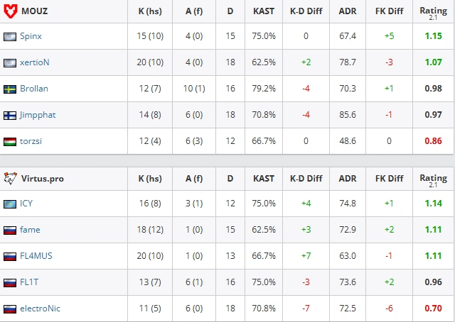
Task: Open the FL4MUS player profile link
Action: pos(36,256)
